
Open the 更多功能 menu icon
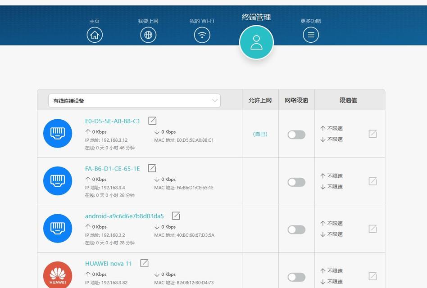pyautogui.click(x=310, y=35)
